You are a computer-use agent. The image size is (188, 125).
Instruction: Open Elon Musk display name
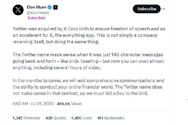pos(37,7)
